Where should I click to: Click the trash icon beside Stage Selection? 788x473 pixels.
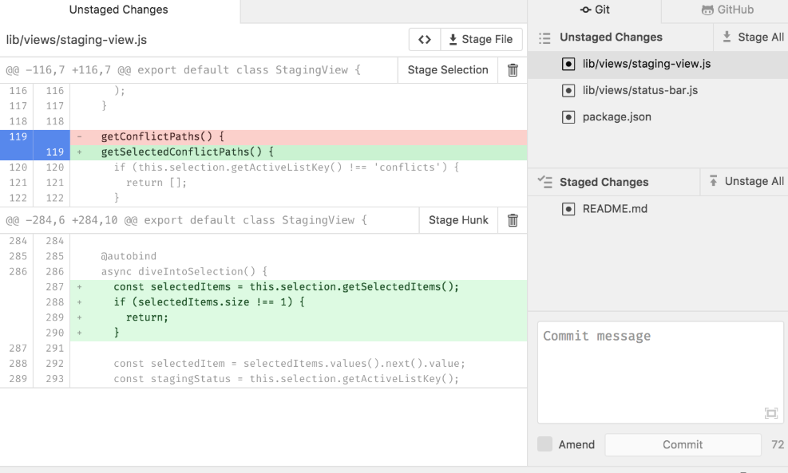513,70
